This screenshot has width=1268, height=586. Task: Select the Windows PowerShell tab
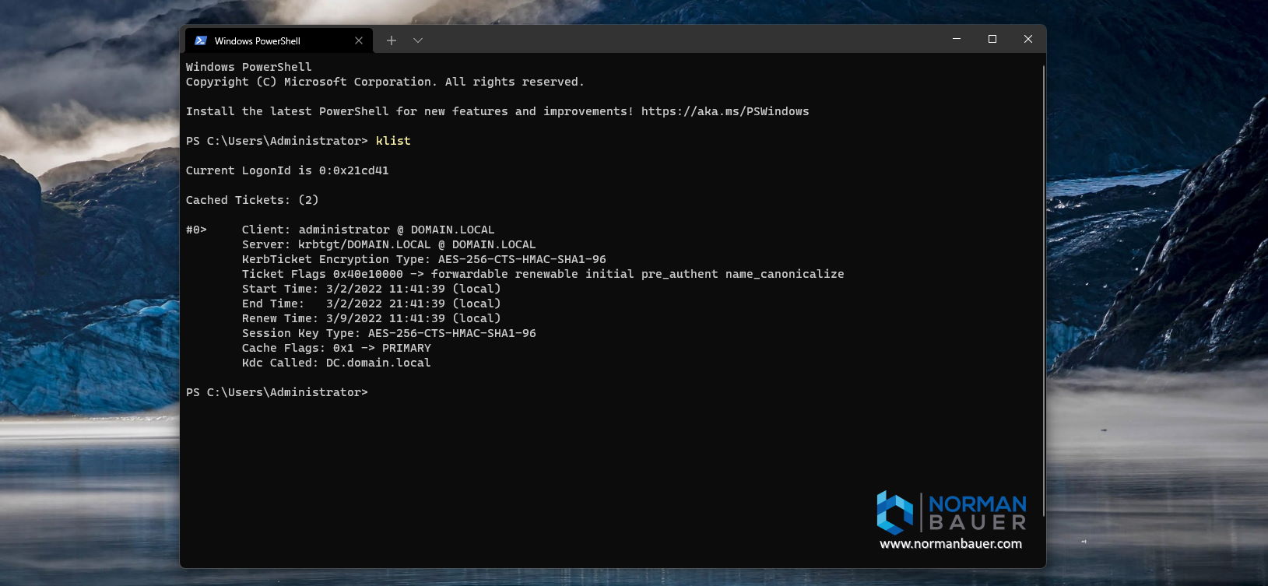[x=279, y=40]
